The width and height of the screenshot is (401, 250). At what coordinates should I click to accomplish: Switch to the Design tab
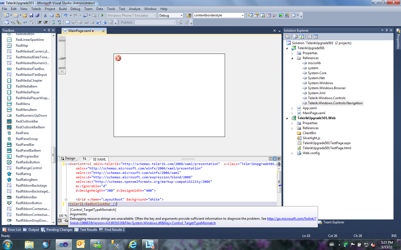click(x=68, y=159)
